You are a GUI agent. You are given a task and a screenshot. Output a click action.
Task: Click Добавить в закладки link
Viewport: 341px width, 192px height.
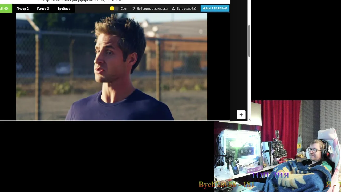[152, 9]
